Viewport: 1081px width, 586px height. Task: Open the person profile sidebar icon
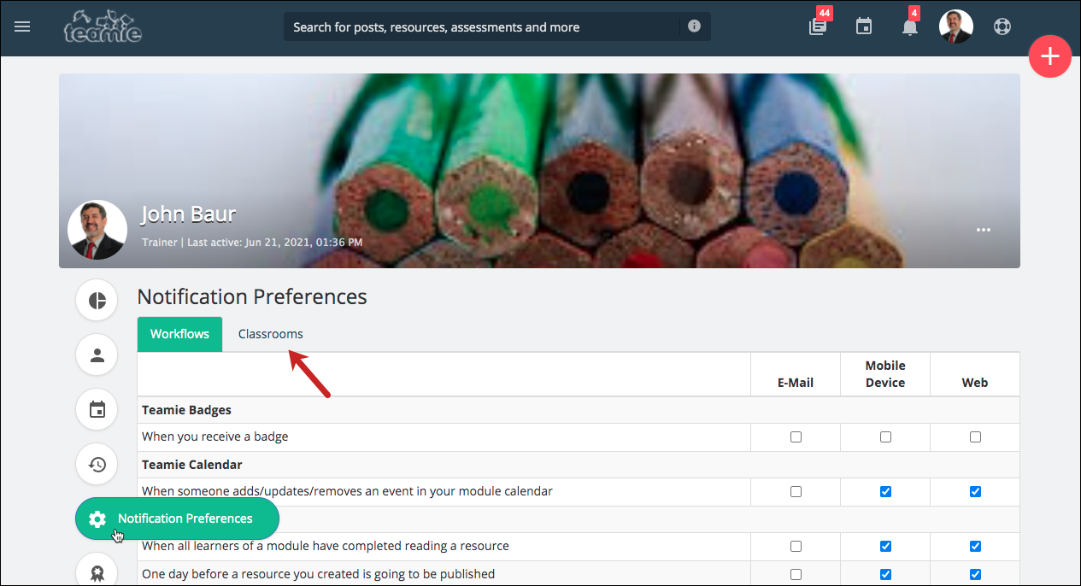[x=97, y=355]
